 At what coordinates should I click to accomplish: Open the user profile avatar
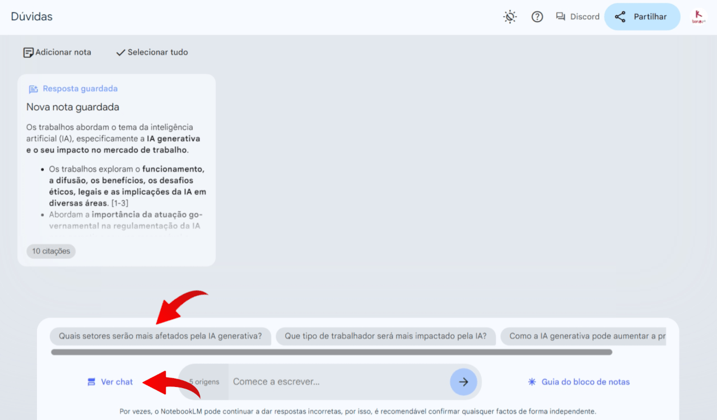pyautogui.click(x=699, y=17)
